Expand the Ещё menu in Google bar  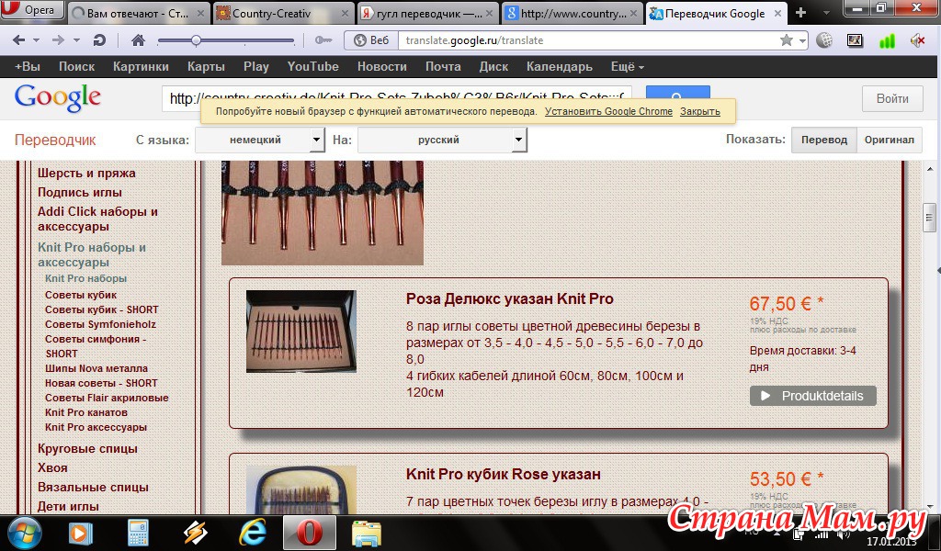click(627, 66)
